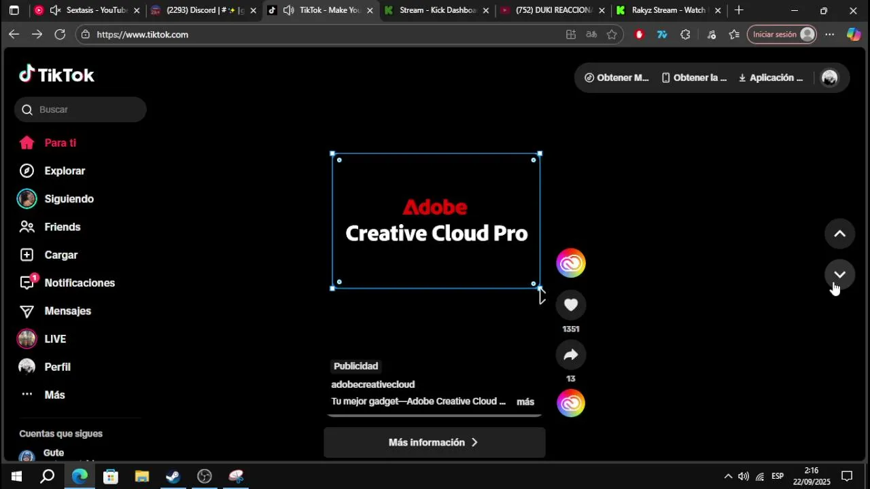Click the Adobe Creative Cloud Pro video
Screen dimensions: 870x489
(x=436, y=221)
